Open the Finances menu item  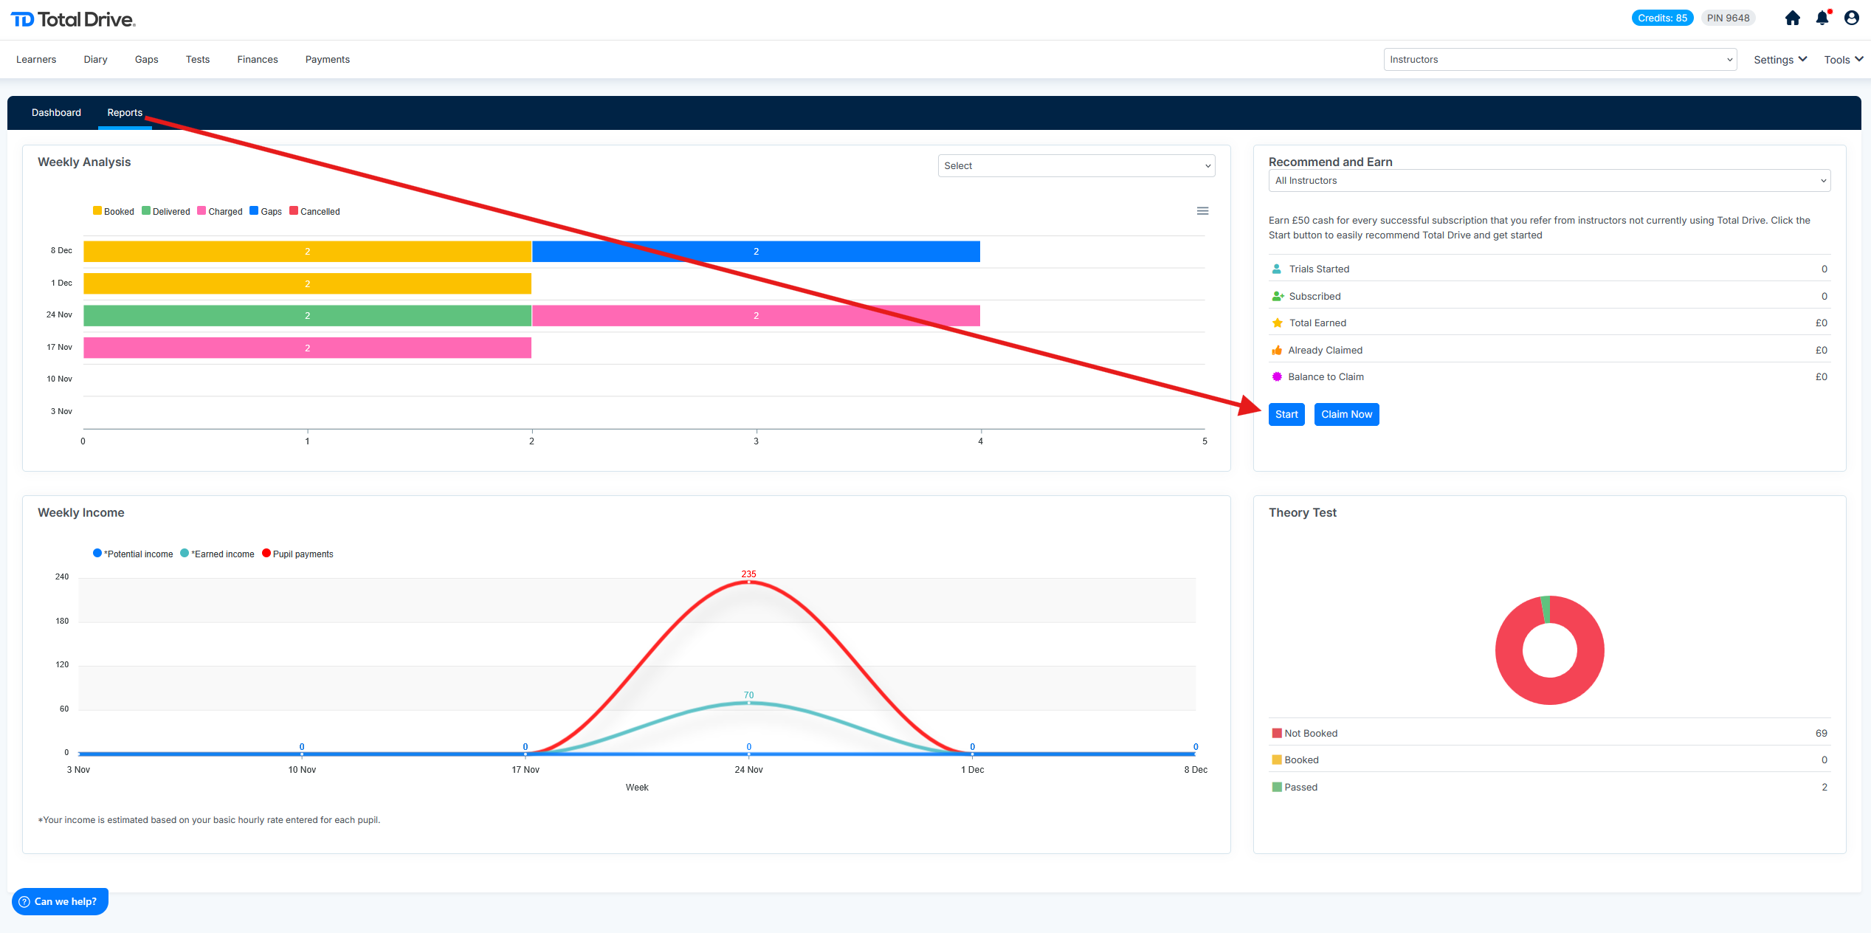[x=257, y=60]
